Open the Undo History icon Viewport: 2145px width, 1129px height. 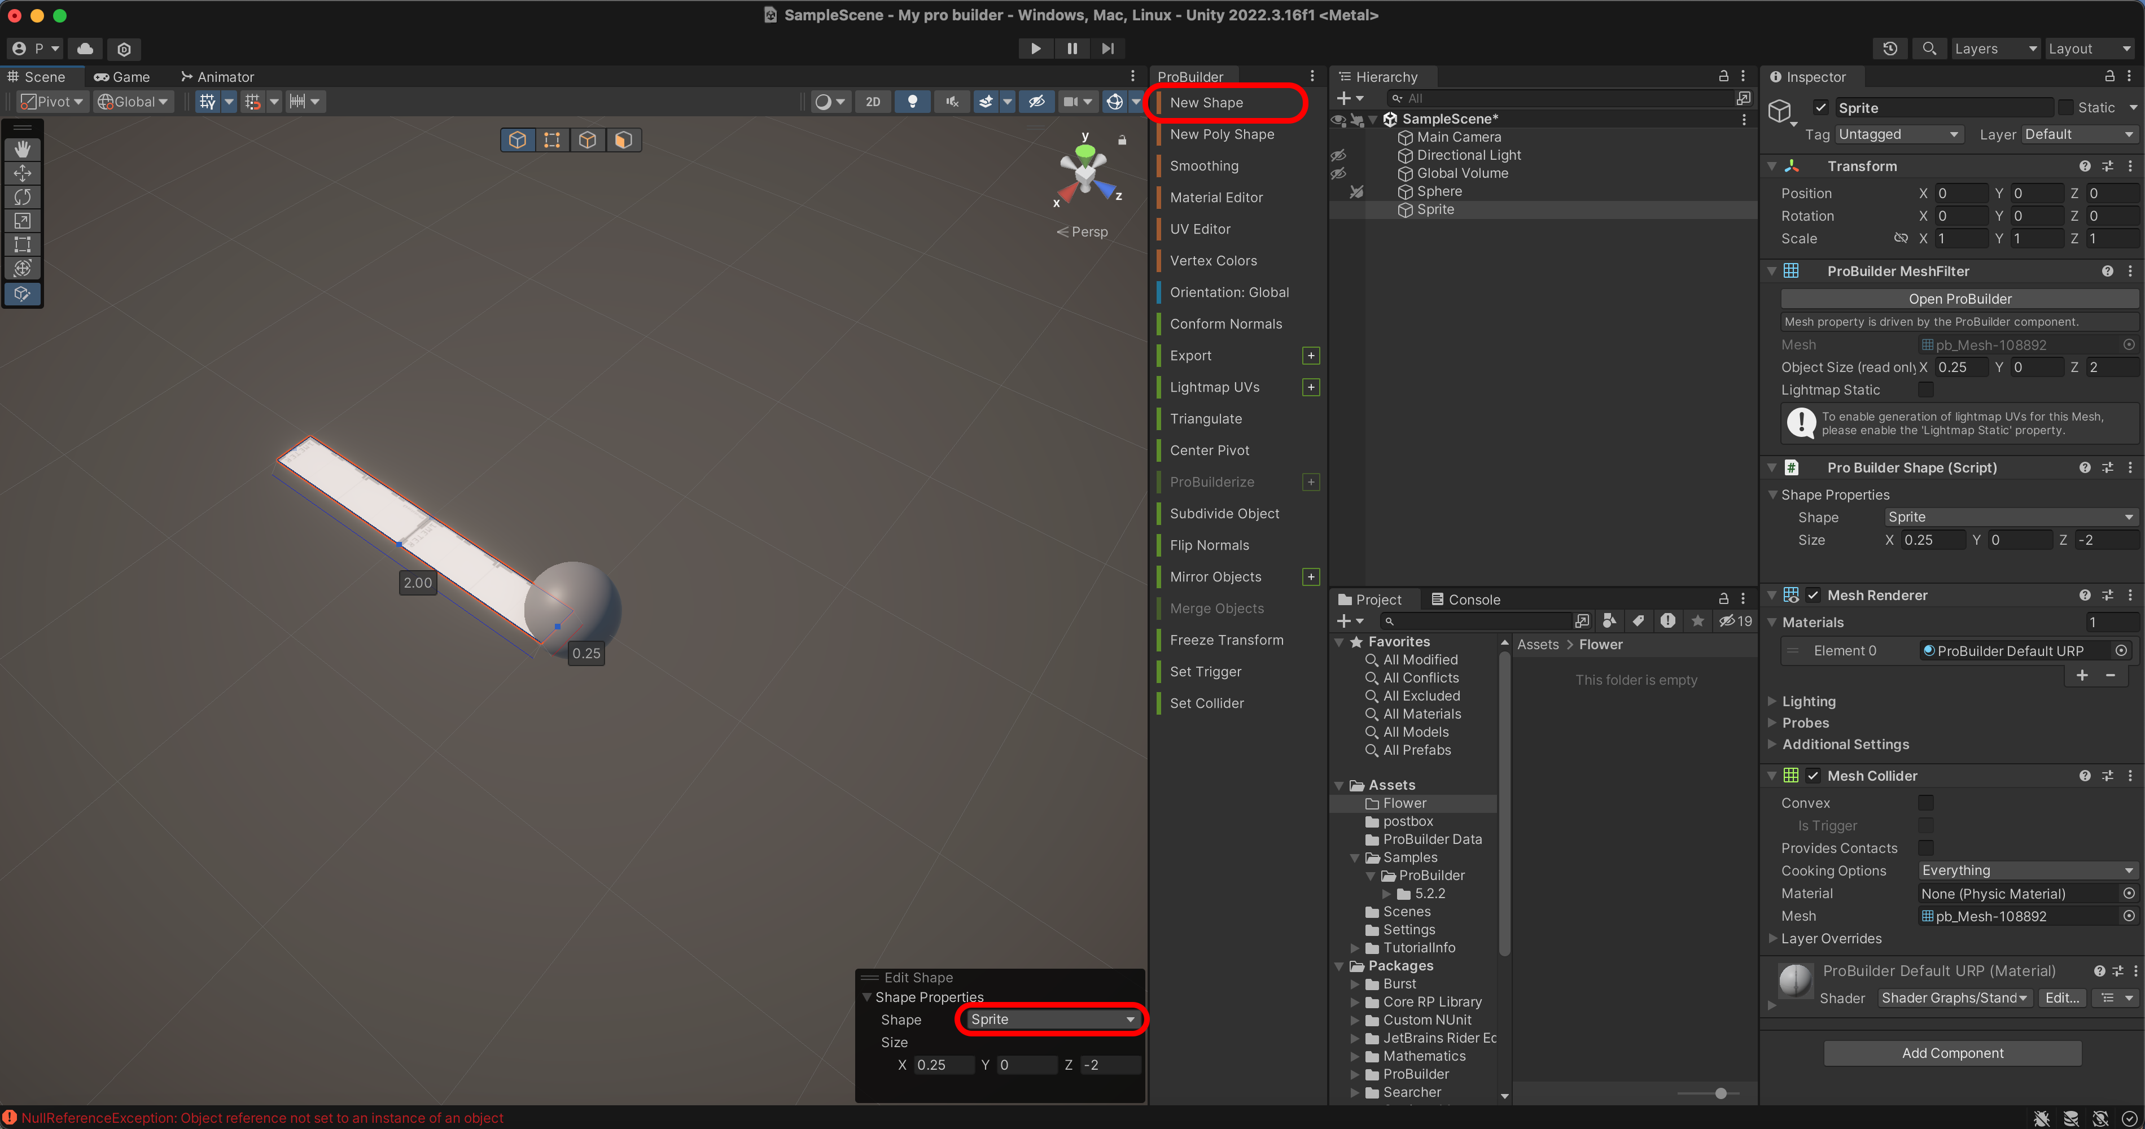point(1889,49)
